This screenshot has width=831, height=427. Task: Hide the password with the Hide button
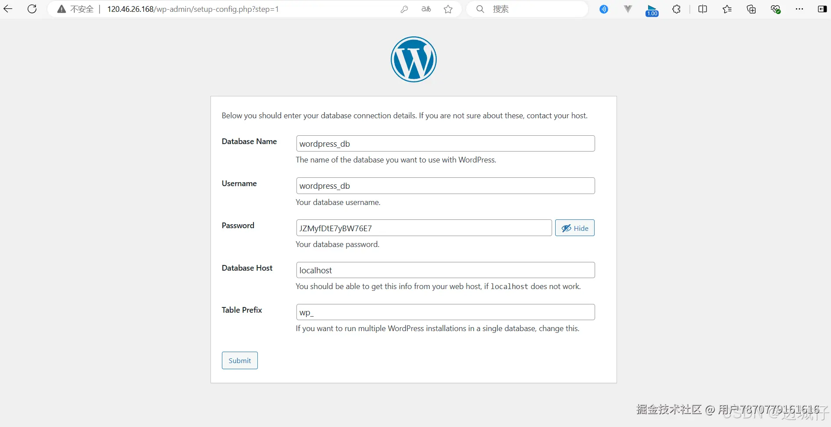575,228
